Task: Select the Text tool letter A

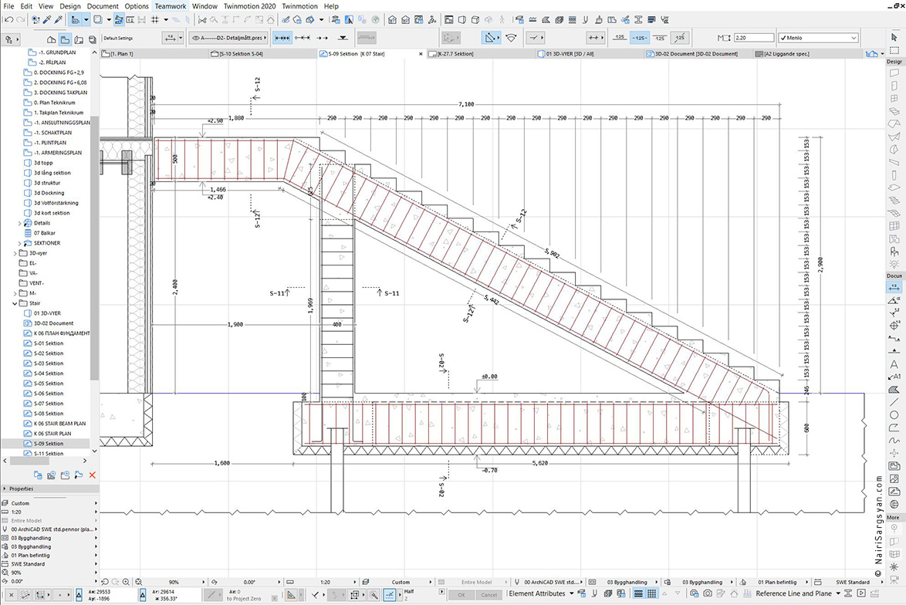Action: coord(894,364)
